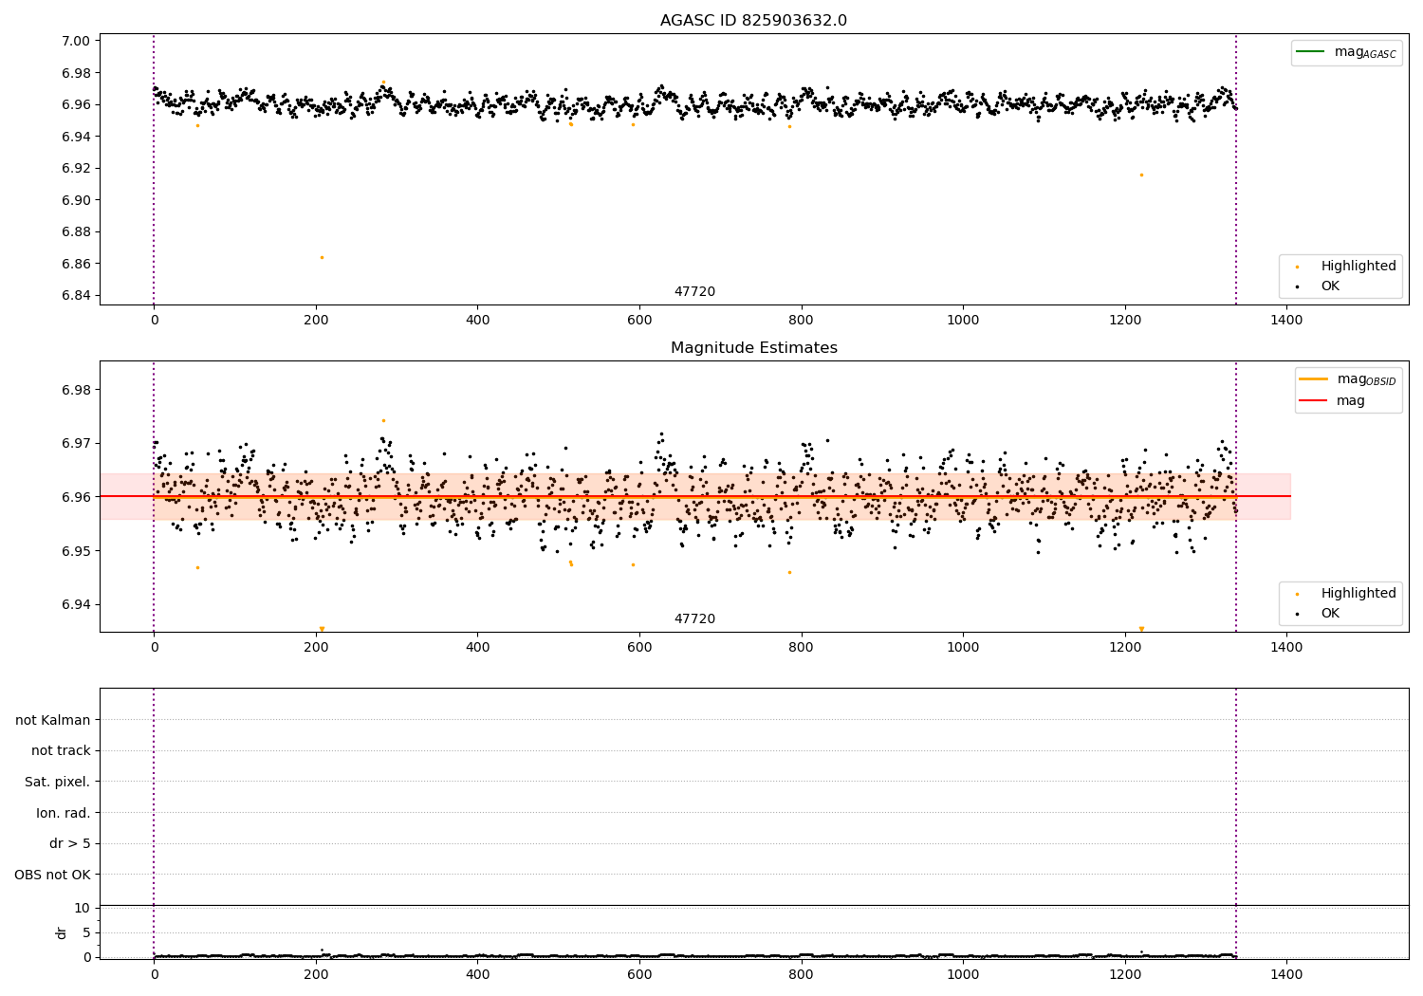Viewport: 1423px width, 996px height.
Task: Click the '600' x-tick under Magnitude Estimates plot
Action: pos(639,648)
